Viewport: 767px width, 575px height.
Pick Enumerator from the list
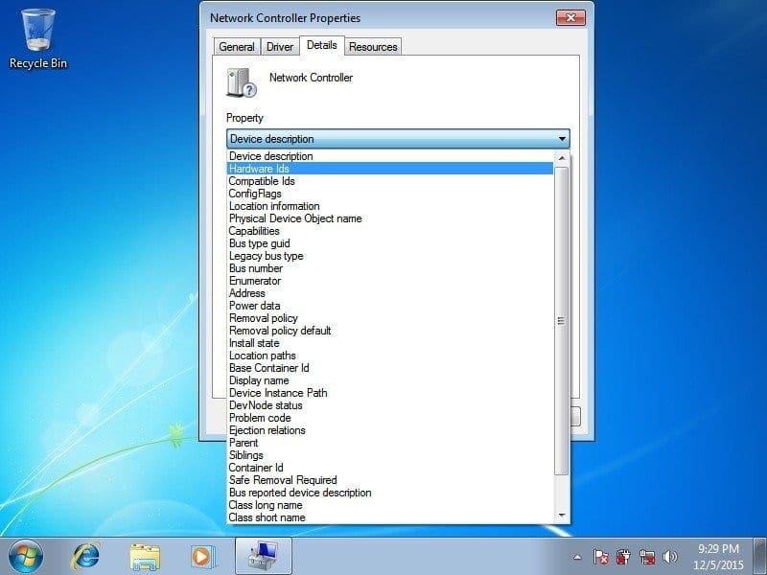click(390, 281)
